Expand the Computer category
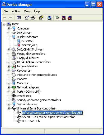 coord(9,28)
